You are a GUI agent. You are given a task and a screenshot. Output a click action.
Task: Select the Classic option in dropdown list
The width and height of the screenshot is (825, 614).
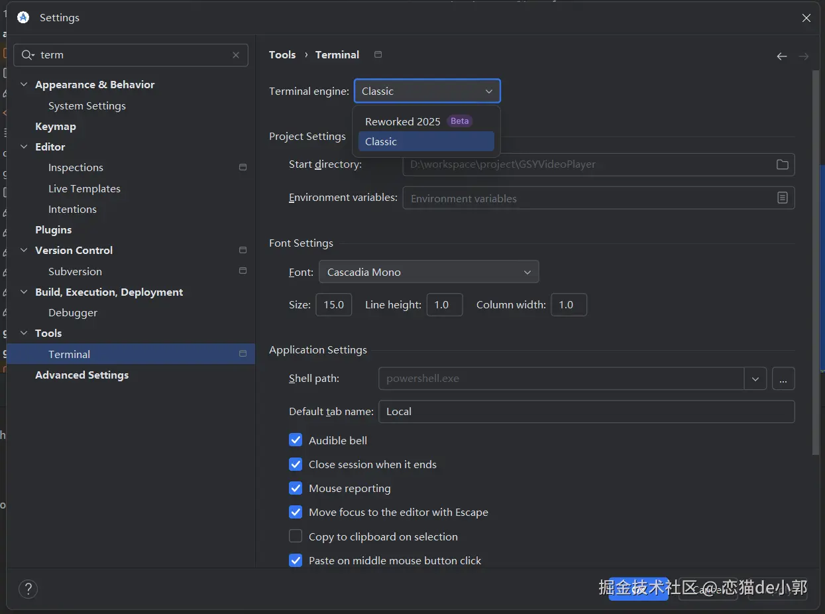(x=381, y=141)
